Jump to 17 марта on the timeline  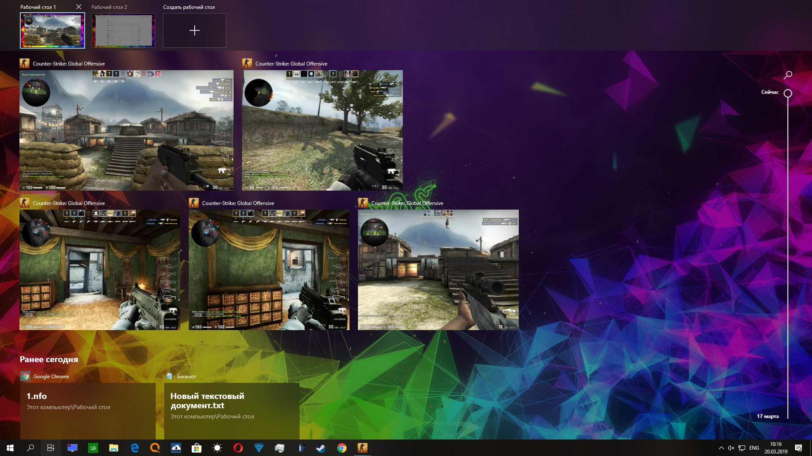coord(768,416)
